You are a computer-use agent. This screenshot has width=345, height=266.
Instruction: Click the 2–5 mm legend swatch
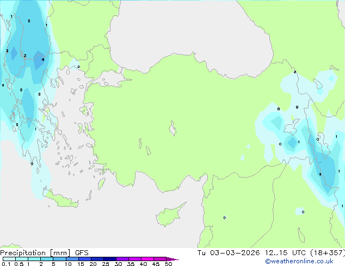pyautogui.click(x=47, y=259)
